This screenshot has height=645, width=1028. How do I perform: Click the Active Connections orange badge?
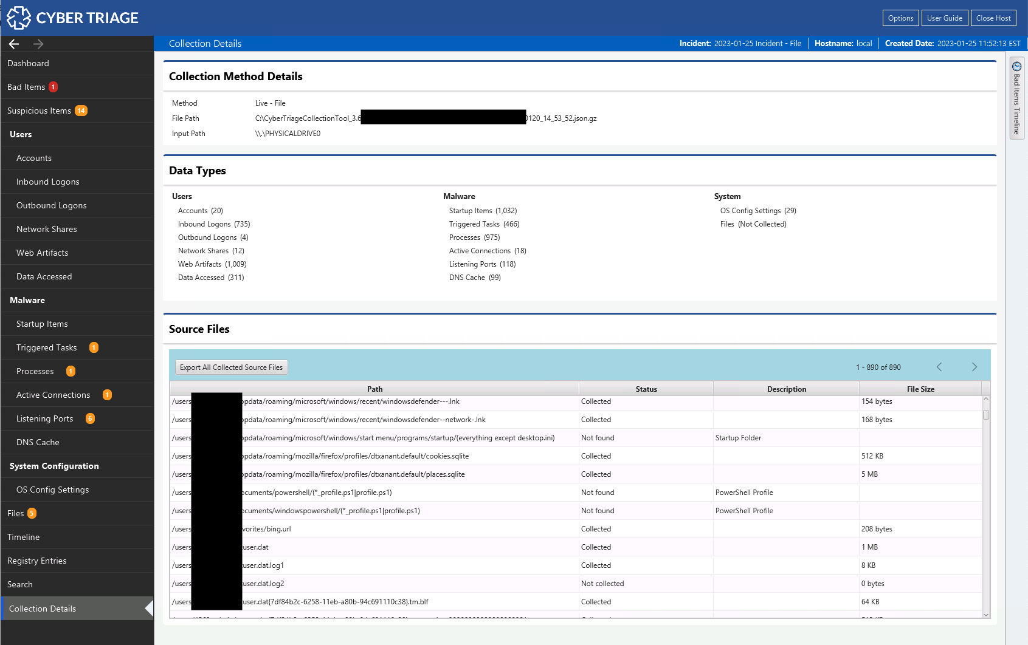(107, 395)
